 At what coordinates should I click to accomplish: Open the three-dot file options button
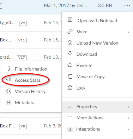(127, 6)
